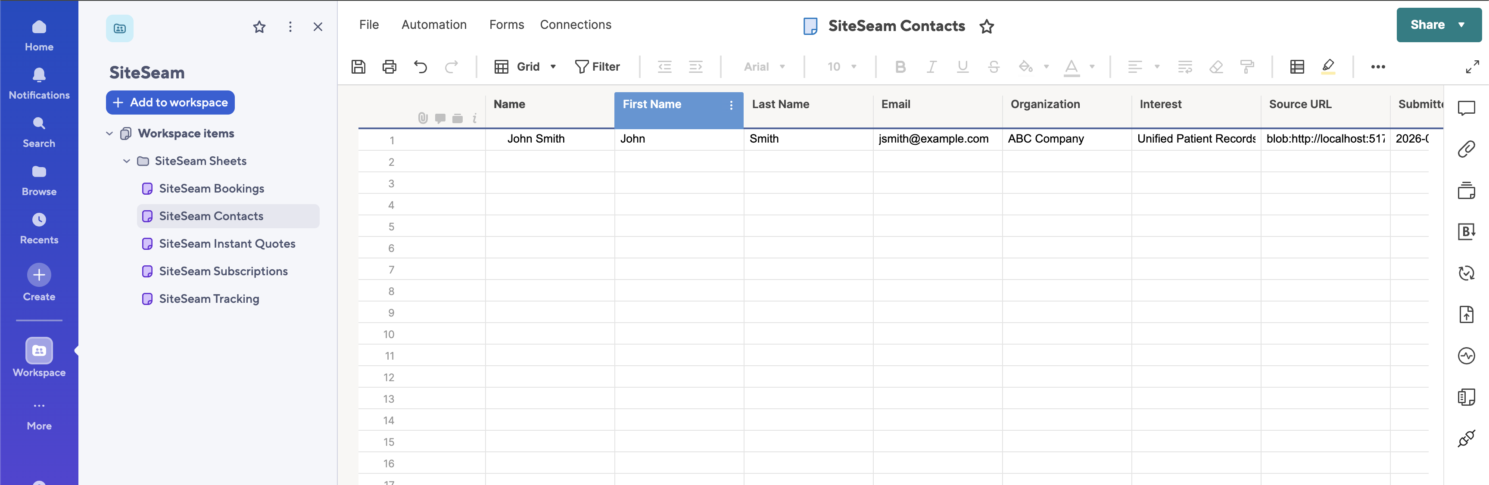Screen dimensions: 1489x485
Task: Open the Arial font dropdown
Action: pos(764,66)
